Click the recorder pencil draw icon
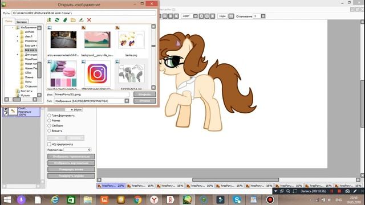Image resolution: width=365 pixels, height=205 pixels. (355, 191)
